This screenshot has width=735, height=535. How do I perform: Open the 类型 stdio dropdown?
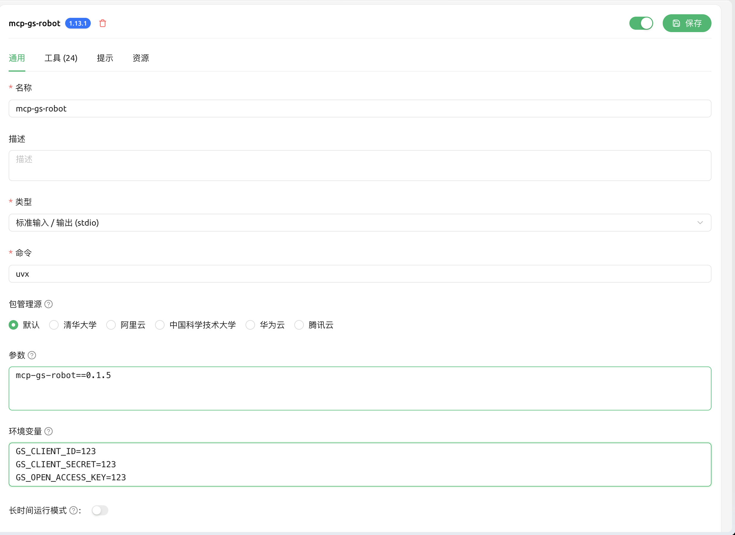[x=359, y=223]
